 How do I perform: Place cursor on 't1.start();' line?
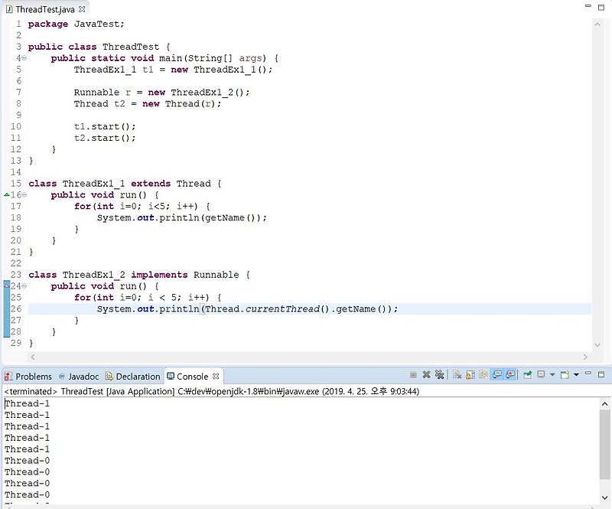[x=105, y=126]
